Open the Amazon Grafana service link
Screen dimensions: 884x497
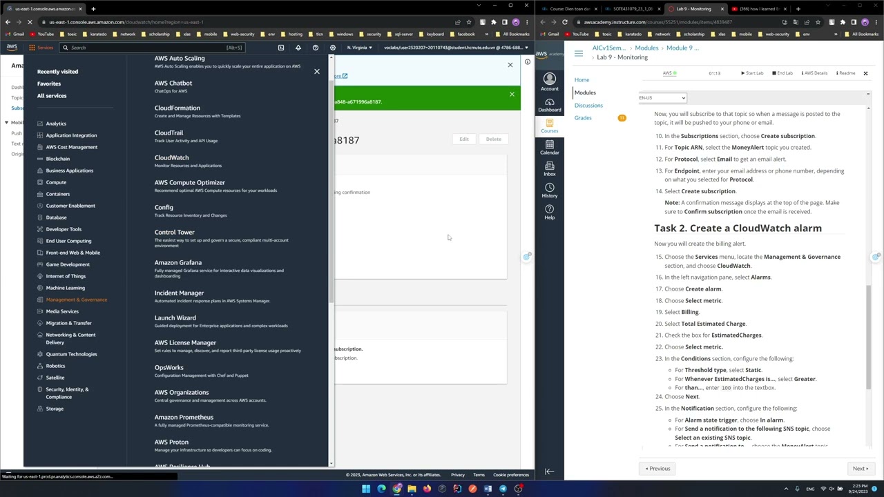pyautogui.click(x=178, y=262)
